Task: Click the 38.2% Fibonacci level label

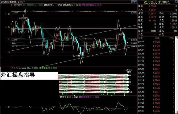Action: [14, 46]
